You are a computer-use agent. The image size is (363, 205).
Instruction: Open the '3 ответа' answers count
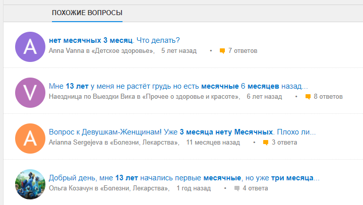click(284, 143)
